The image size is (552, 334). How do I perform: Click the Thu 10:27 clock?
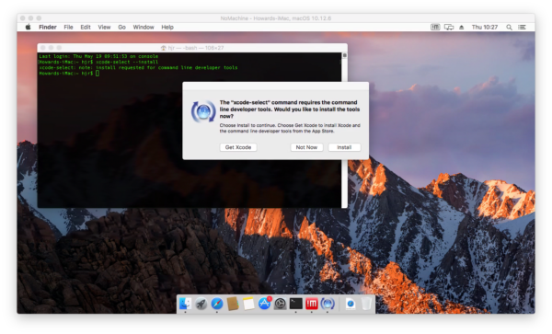click(x=485, y=27)
